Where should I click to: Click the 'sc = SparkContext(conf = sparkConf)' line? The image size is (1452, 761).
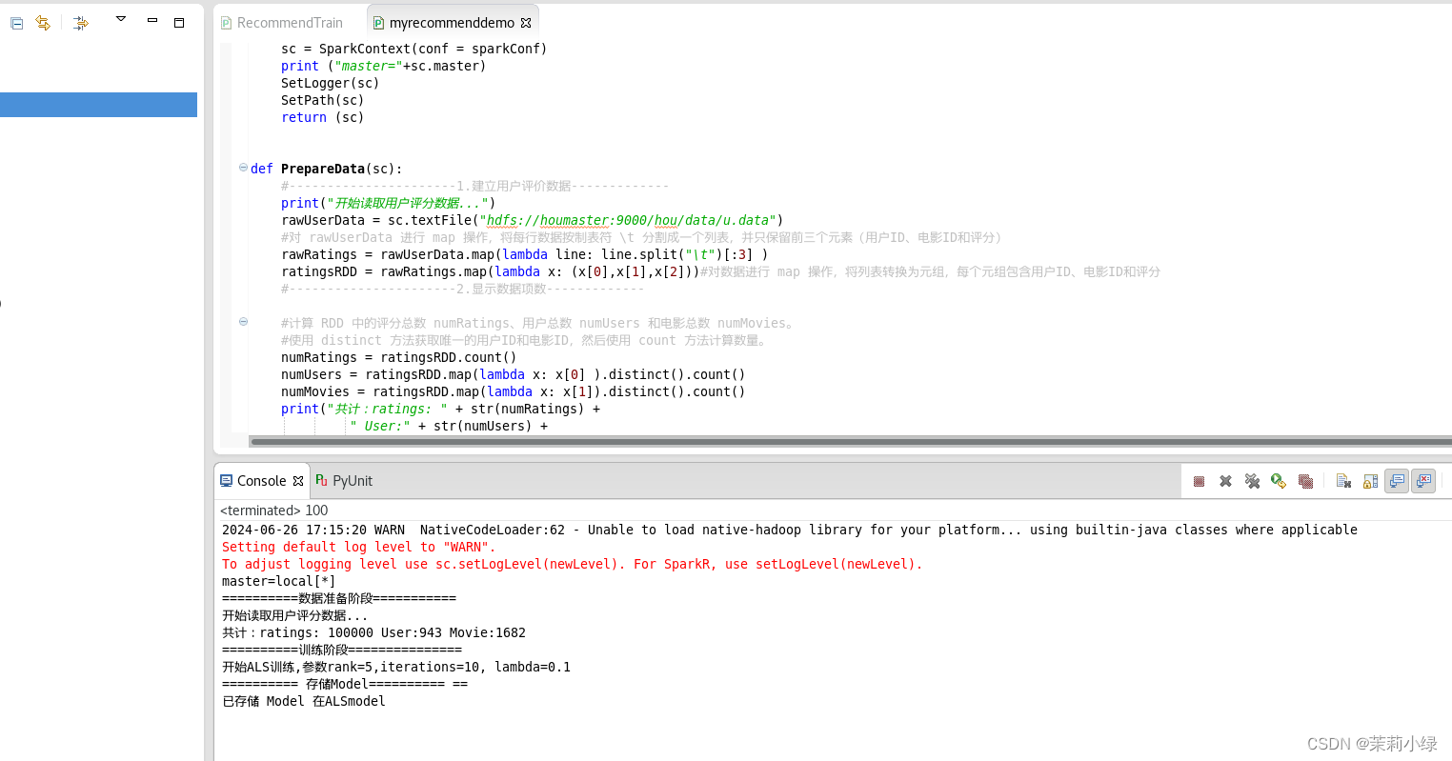[x=413, y=49]
